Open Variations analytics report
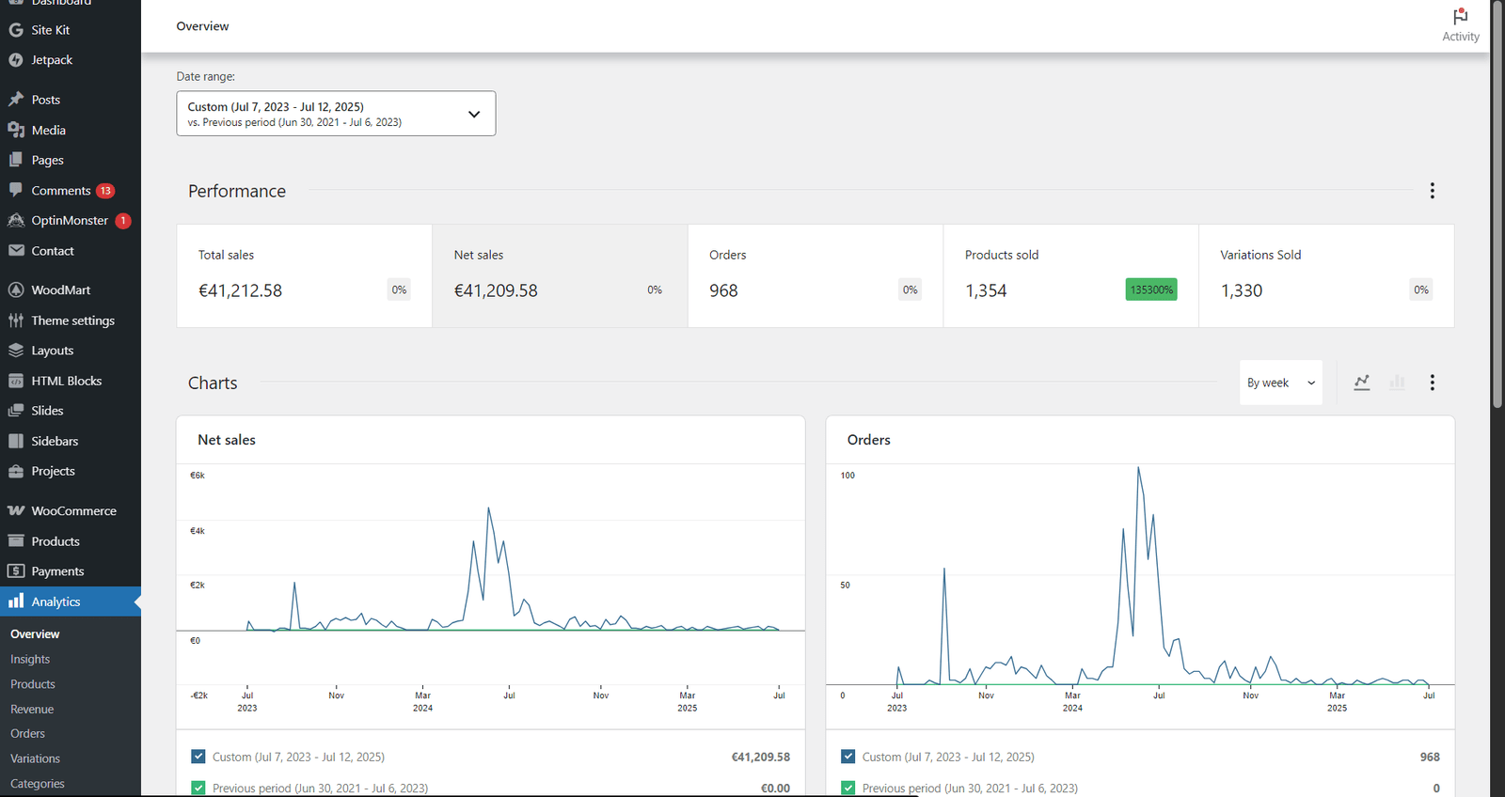The image size is (1505, 797). point(35,758)
